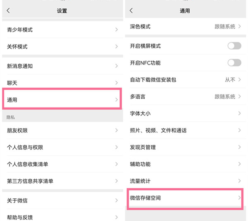Open 辅助功能 item
The height and width of the screenshot is (221, 248).
click(x=186, y=164)
